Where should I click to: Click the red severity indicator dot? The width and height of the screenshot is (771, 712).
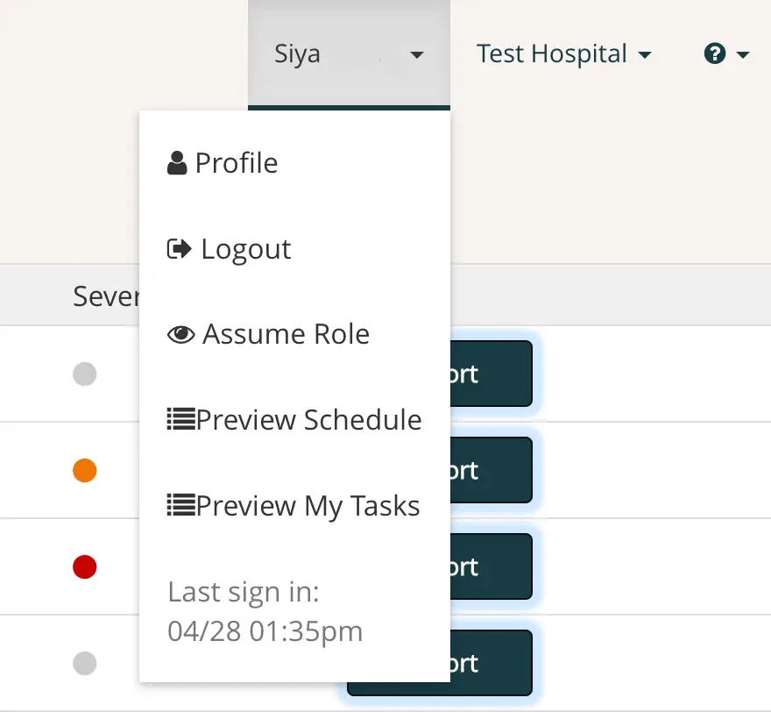pos(84,566)
